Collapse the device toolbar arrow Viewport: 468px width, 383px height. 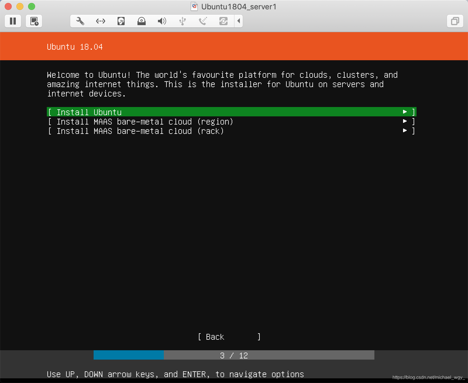tap(239, 21)
